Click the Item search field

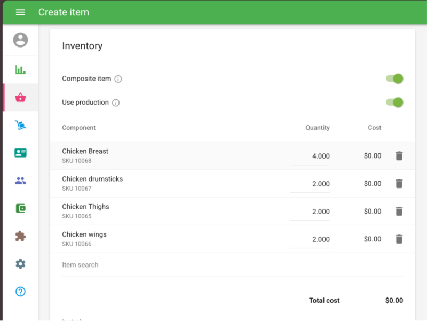coord(232,265)
